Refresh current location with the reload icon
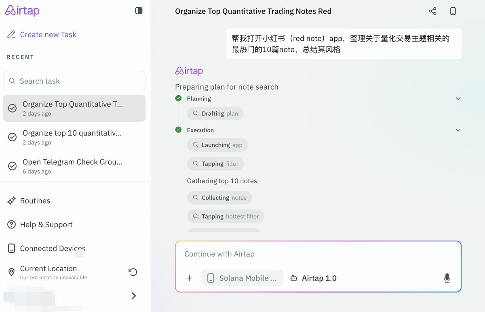The width and height of the screenshot is (485, 312). [133, 272]
